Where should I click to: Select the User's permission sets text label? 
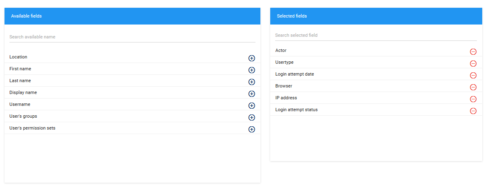point(32,128)
